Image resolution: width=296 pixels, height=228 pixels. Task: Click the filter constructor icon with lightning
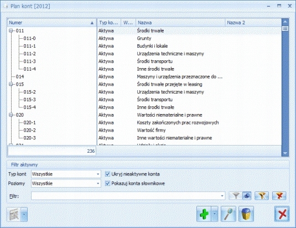click(x=262, y=196)
